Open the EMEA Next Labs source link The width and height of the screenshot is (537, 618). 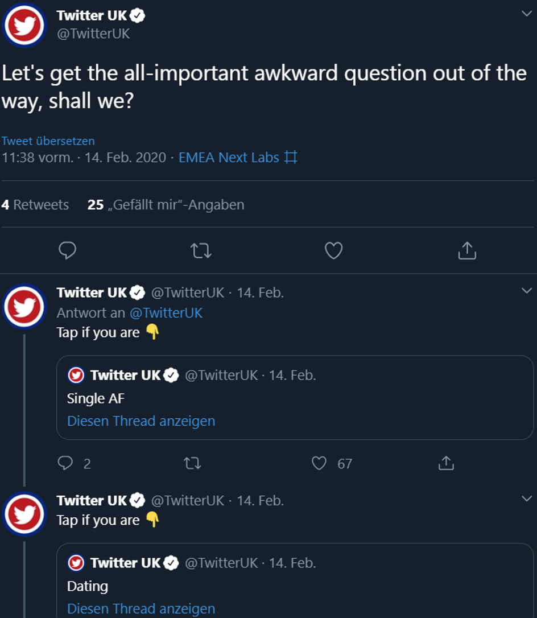[238, 157]
